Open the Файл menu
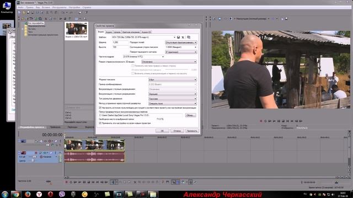Image resolution: width=353 pixels, height=198 pixels. click(21, 7)
